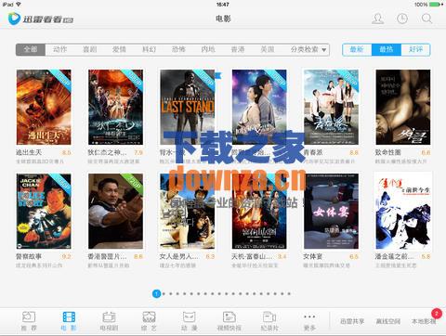Tap the 女体宴 title text
Screen dimensions: 446x336
[313, 256]
